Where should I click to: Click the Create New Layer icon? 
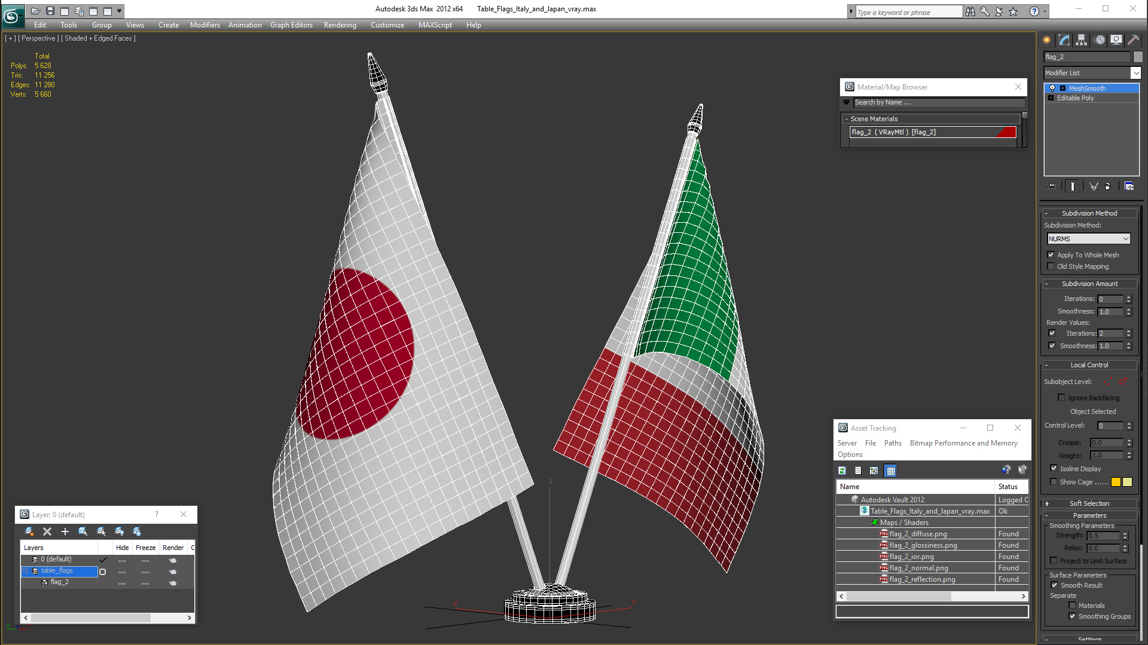[29, 532]
